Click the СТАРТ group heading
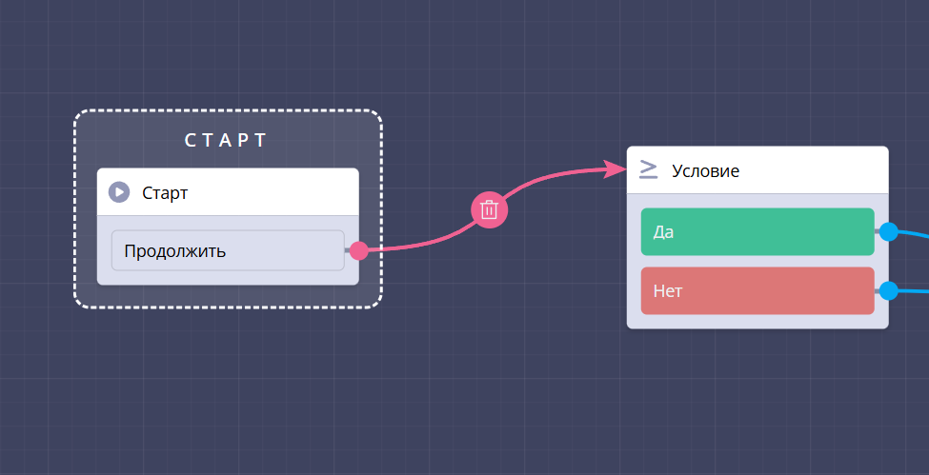Viewport: 929px width, 475px height. pos(227,141)
